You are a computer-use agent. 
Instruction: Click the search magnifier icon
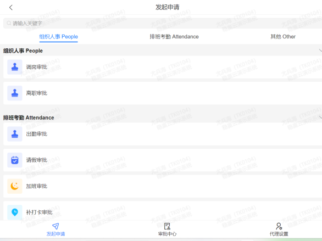tap(9, 23)
